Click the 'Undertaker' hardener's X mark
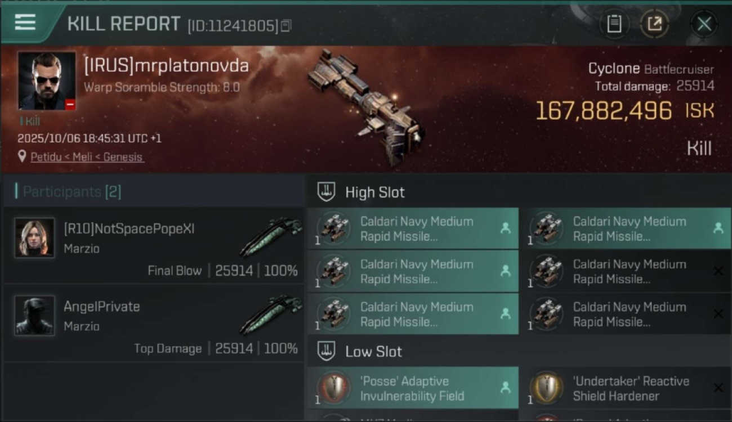Viewport: 732px width, 422px height. pos(718,388)
